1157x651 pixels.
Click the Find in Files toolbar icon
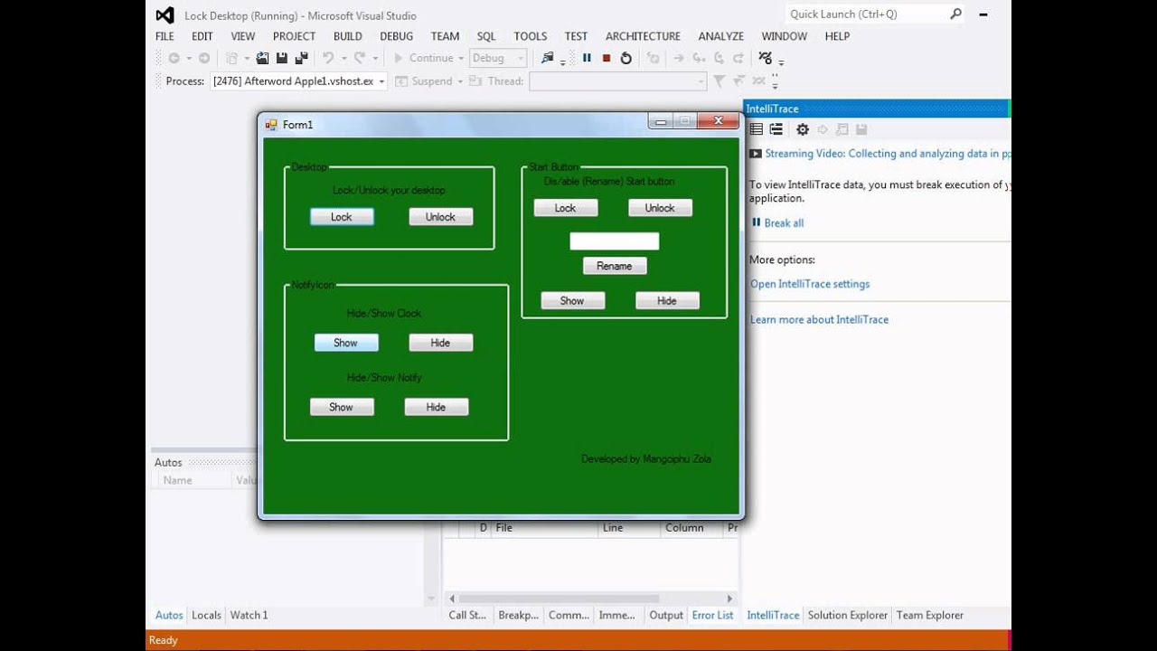(547, 58)
